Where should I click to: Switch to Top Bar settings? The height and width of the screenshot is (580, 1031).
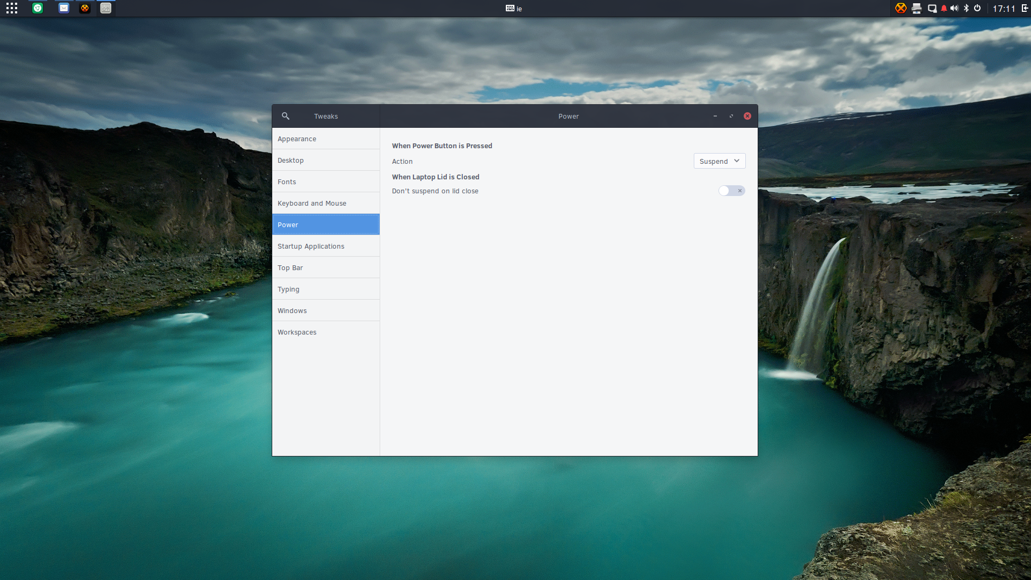(x=326, y=267)
